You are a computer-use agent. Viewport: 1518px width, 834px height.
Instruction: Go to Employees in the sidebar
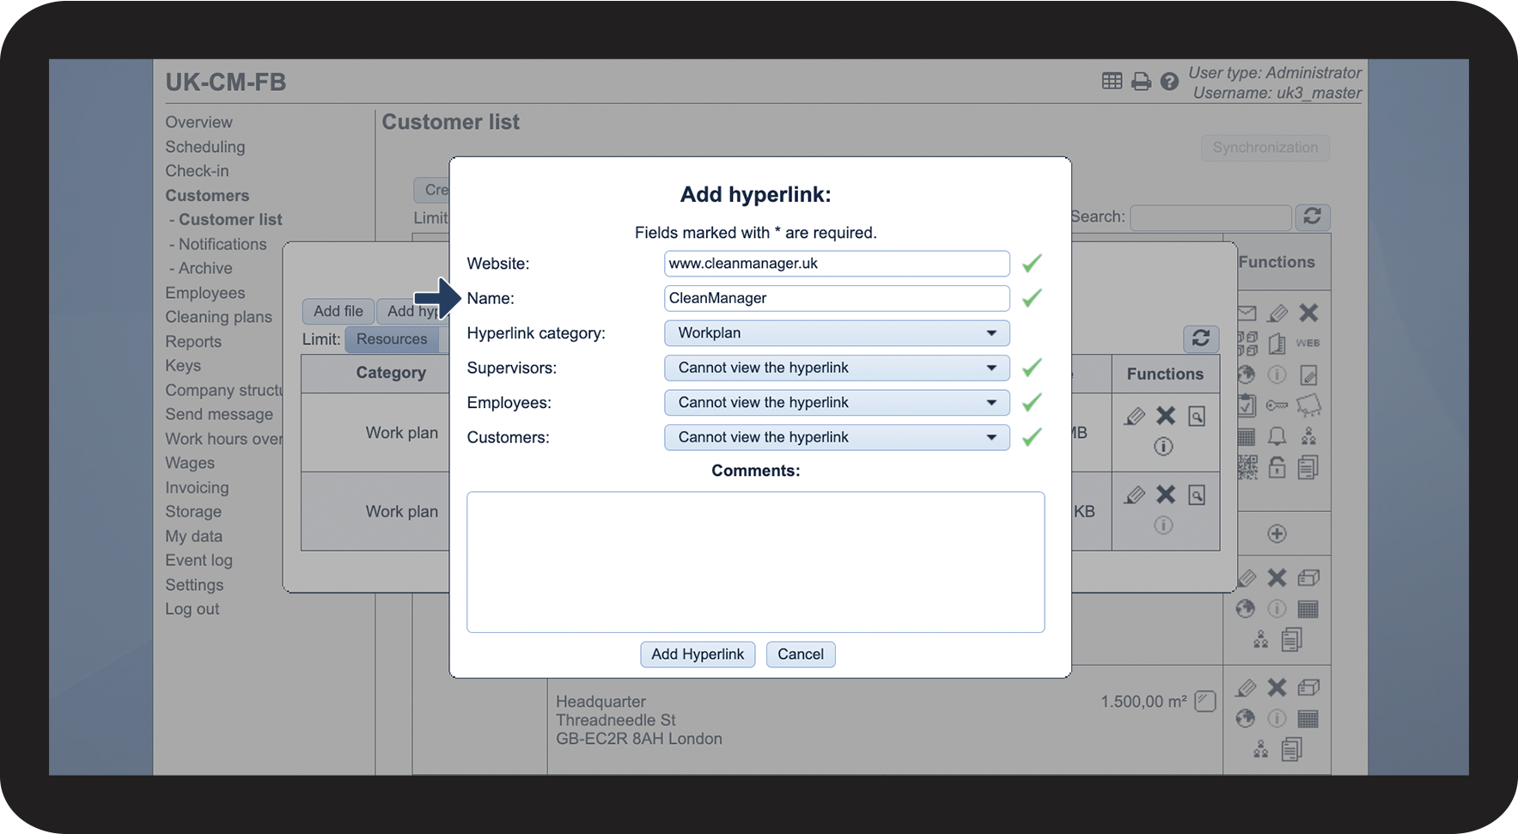pos(205,293)
